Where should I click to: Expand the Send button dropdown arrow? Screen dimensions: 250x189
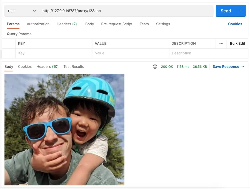[241, 11]
